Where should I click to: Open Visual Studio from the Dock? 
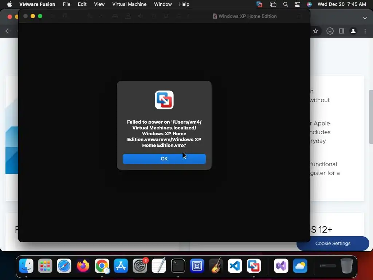(x=281, y=266)
